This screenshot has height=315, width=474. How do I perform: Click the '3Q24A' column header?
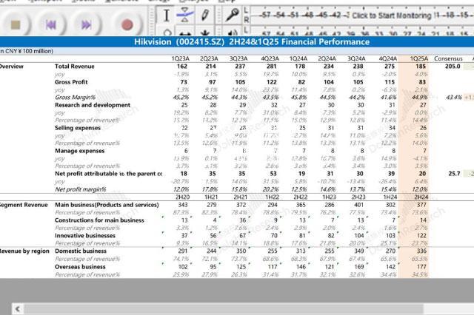coord(356,58)
